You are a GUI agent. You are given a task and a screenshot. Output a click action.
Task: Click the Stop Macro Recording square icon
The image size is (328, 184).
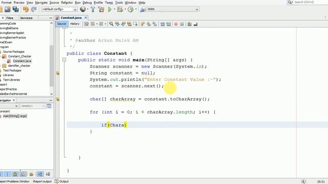pos(182,24)
